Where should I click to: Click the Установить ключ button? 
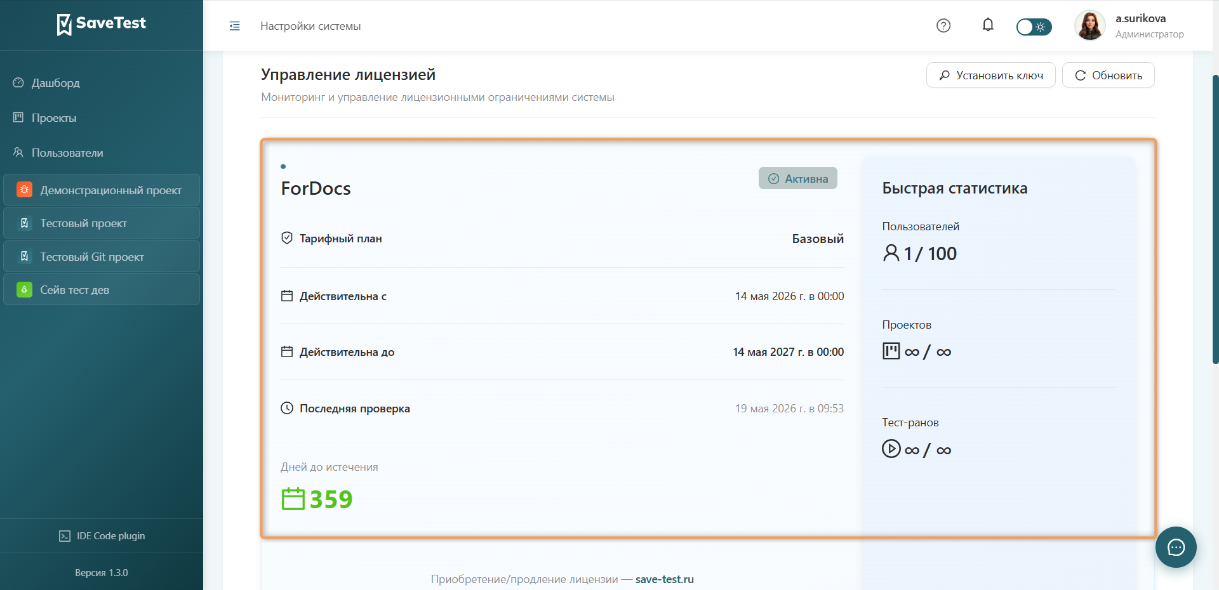[990, 75]
